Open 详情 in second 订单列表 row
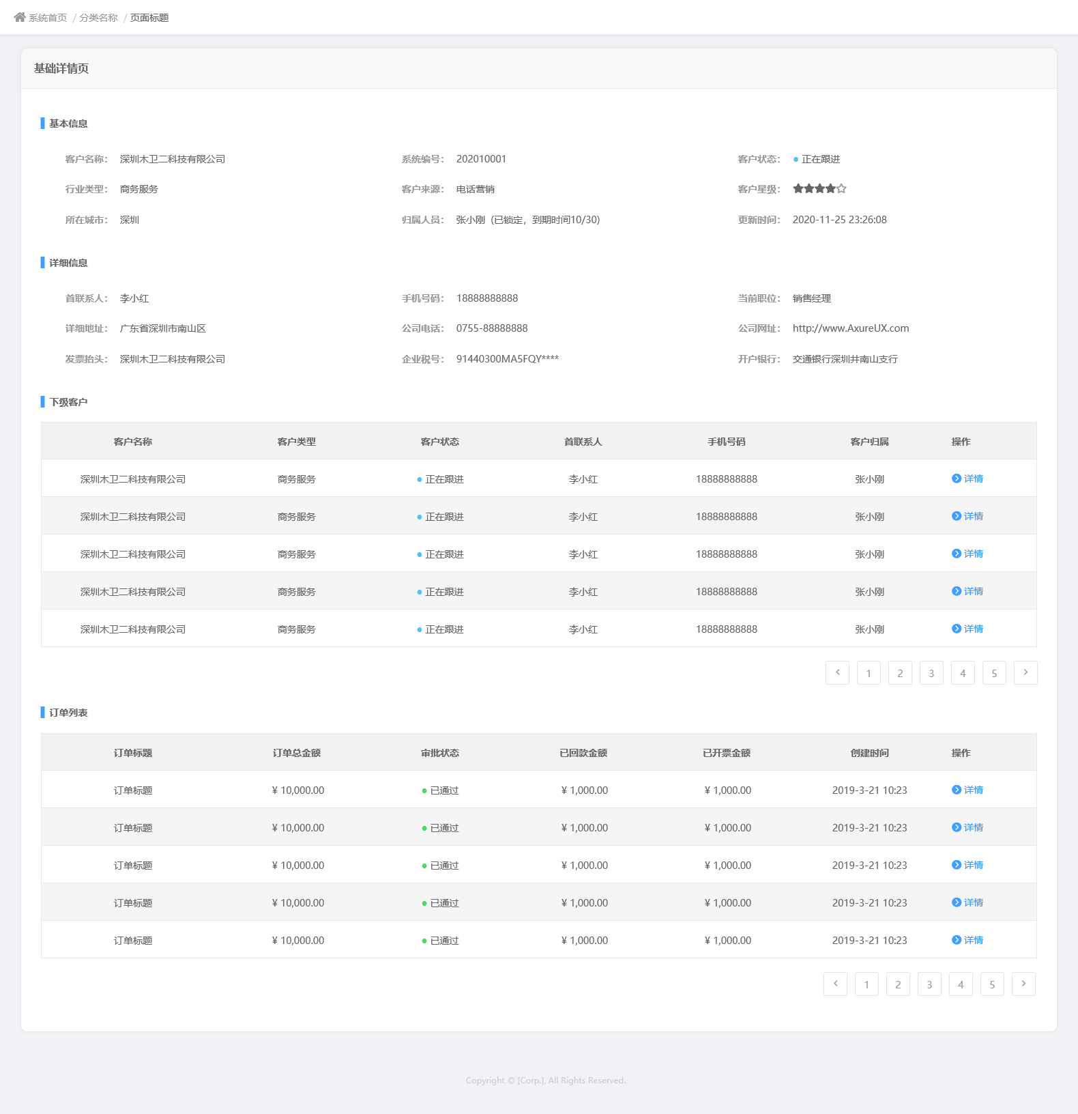Screen dimensions: 1078x1114 coord(967,827)
